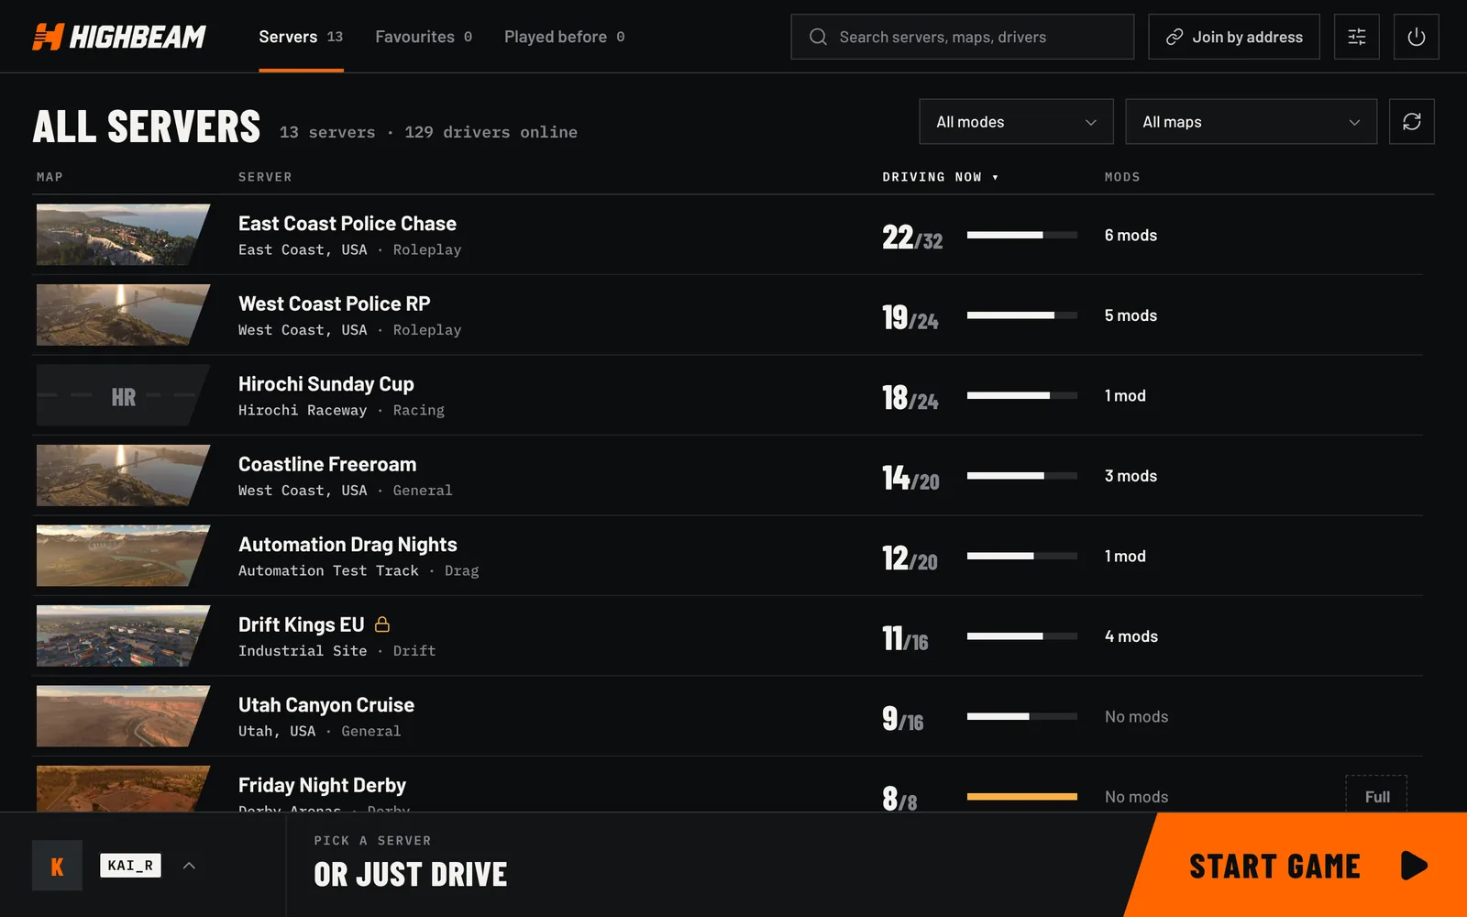Viewport: 1467px width, 917px height.
Task: Open the All maps dropdown
Action: [x=1251, y=122]
